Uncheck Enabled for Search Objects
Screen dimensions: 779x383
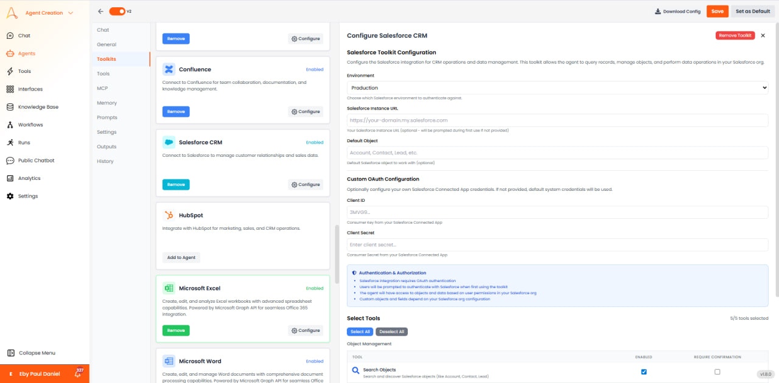644,371
